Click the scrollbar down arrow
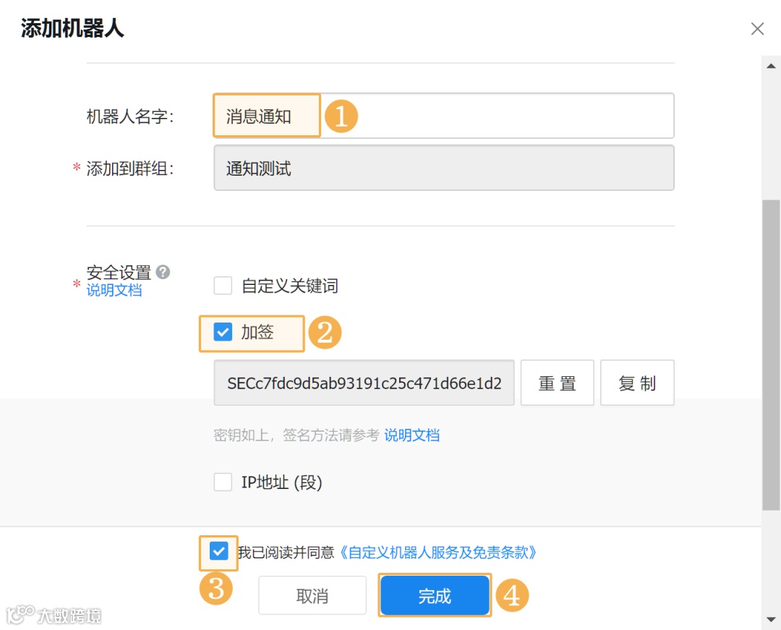Viewport: 781px width, 630px height. (x=772, y=621)
